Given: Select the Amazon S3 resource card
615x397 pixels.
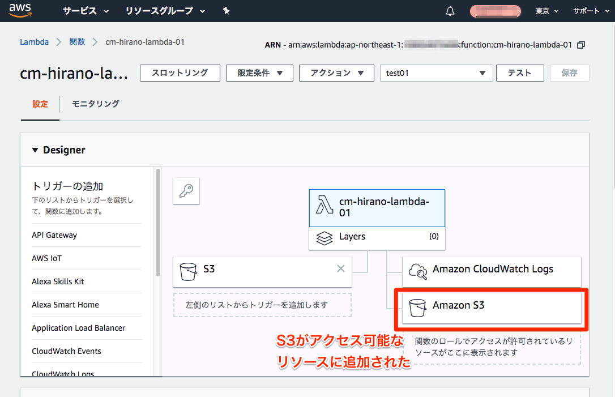Looking at the screenshot, I should (x=492, y=308).
